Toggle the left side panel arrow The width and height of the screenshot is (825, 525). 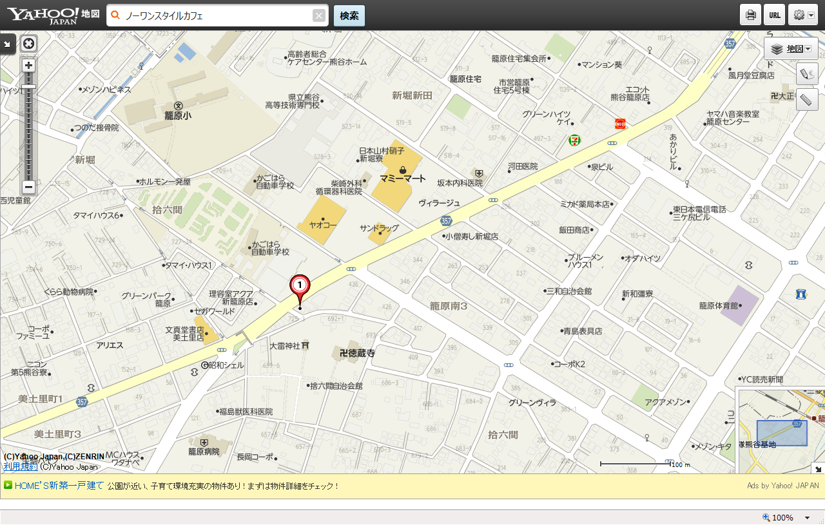coord(7,44)
